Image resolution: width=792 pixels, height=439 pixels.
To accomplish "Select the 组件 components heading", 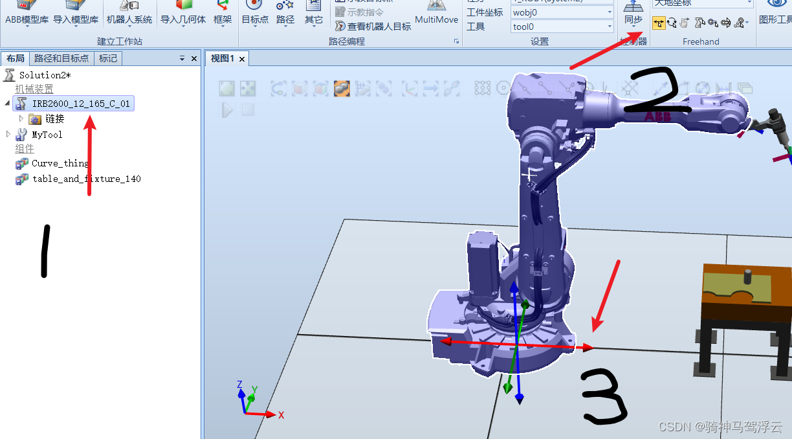I will coord(25,149).
